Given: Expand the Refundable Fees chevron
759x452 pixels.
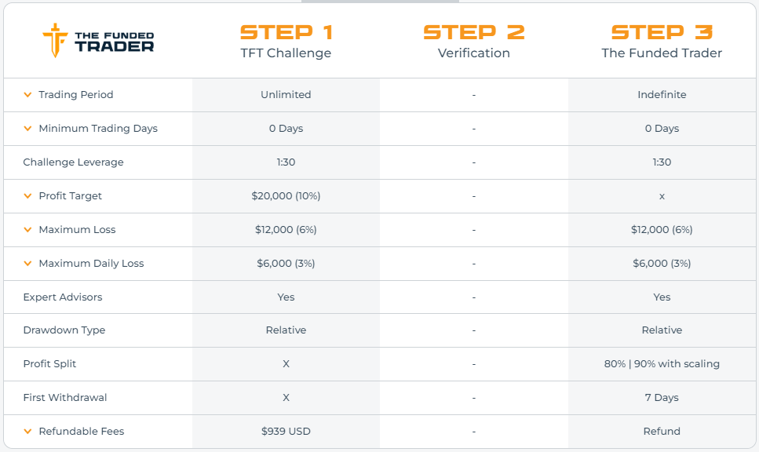Looking at the screenshot, I should click(27, 431).
